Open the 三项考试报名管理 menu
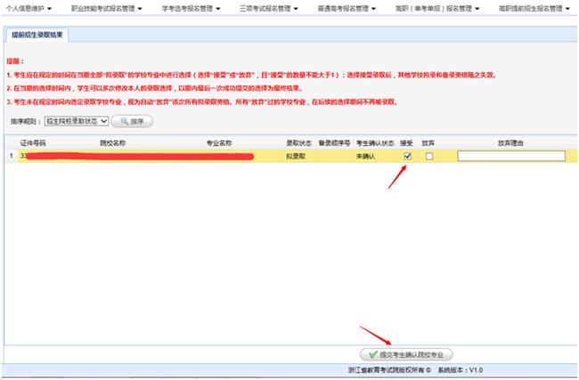The height and width of the screenshot is (380, 579). 270,7
